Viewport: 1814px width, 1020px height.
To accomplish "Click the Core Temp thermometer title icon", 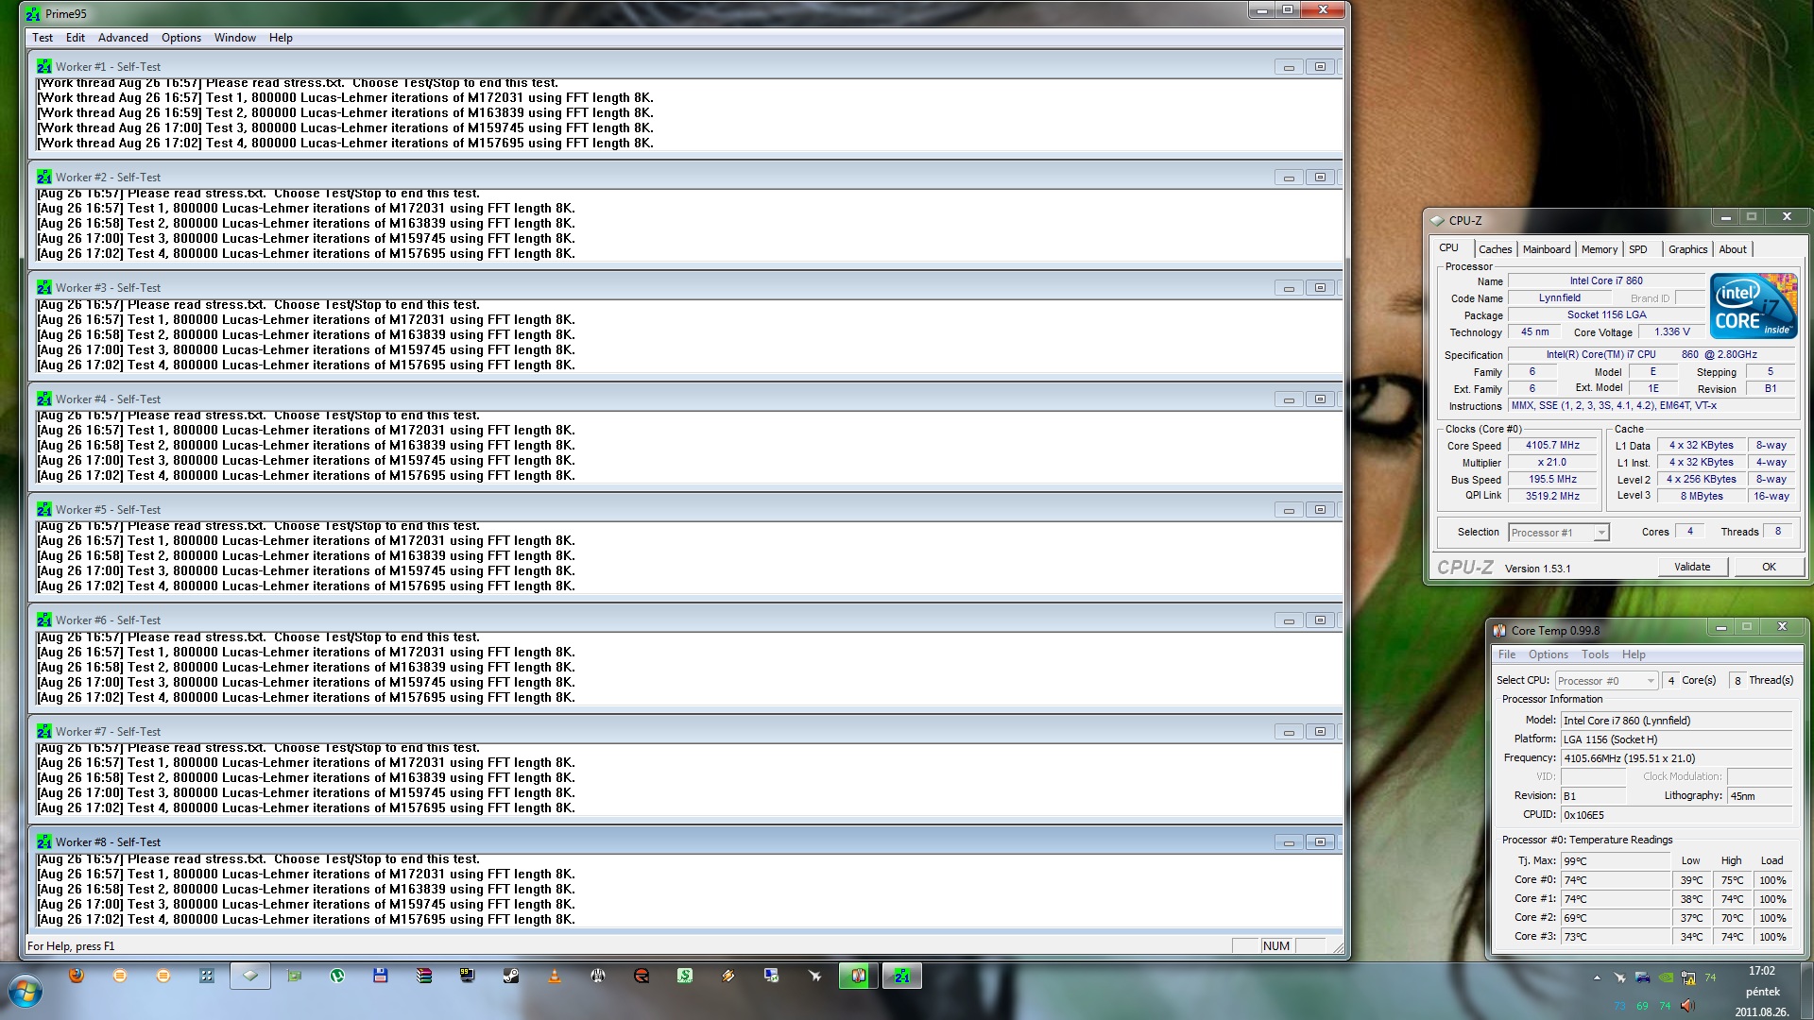I will [x=1499, y=630].
